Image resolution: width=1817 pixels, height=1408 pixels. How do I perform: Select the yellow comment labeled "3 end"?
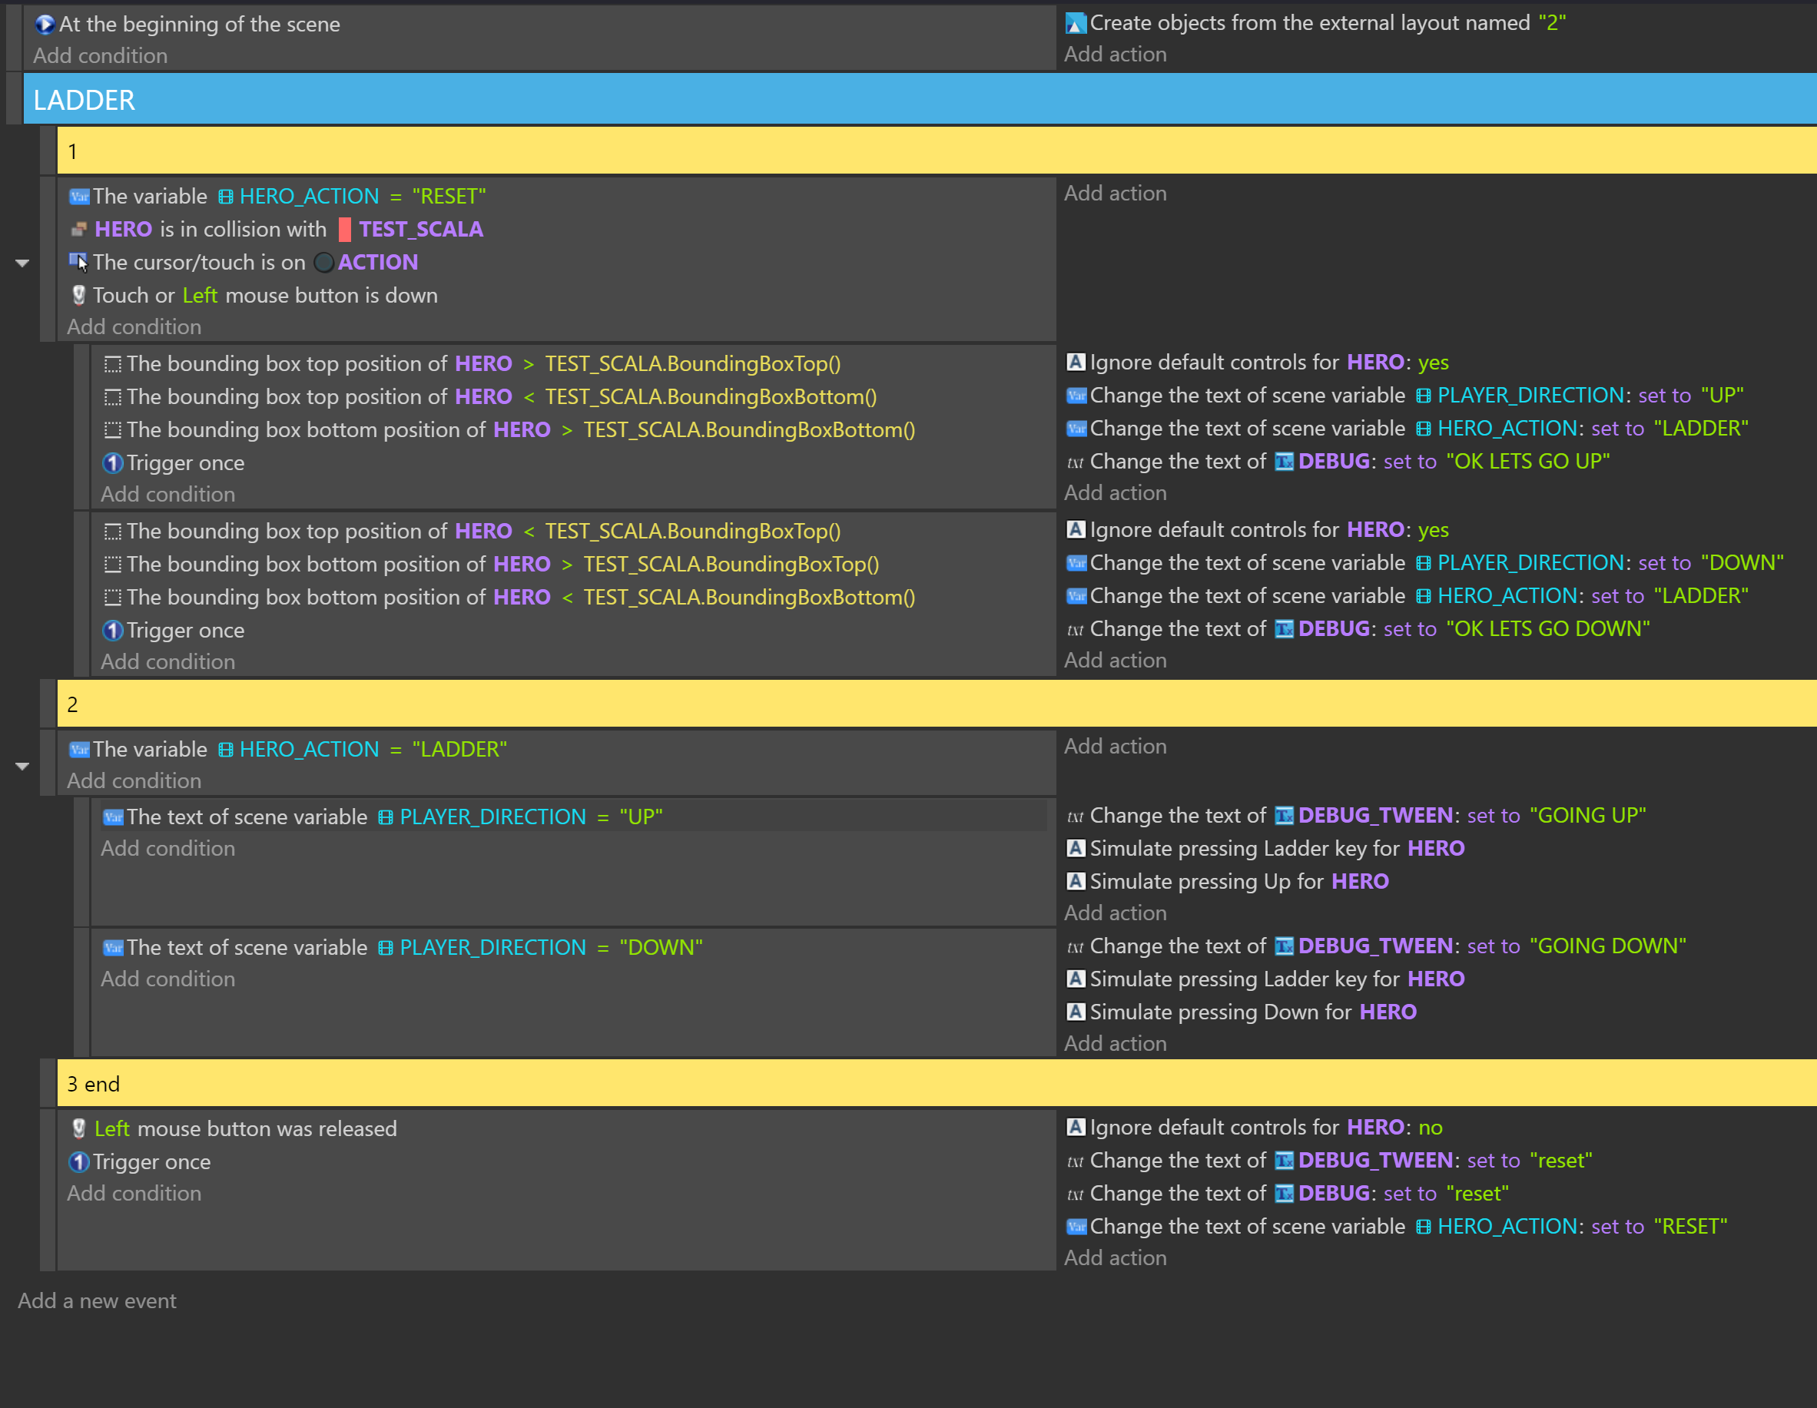click(x=93, y=1084)
